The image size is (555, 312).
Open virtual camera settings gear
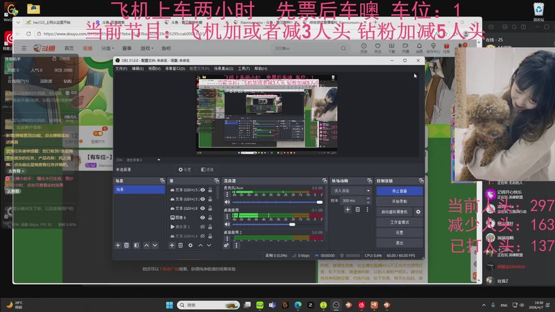(x=418, y=211)
